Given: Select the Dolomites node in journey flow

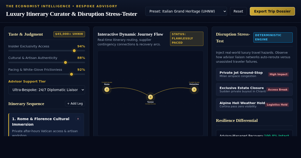Looking at the screenshot, I should click(194, 90).
